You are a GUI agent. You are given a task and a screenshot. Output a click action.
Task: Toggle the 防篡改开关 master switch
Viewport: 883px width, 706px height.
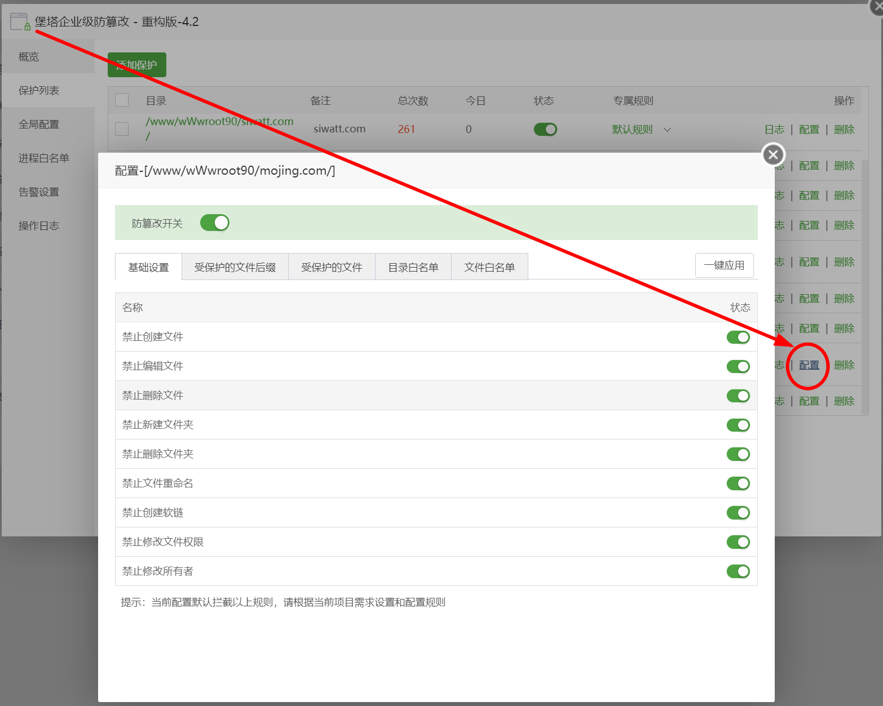[214, 223]
